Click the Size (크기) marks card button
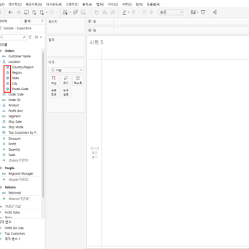The width and height of the screenshot is (249, 249). 65,80
